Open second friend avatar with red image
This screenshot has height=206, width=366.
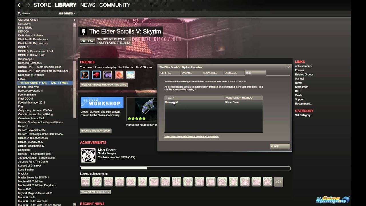[96, 75]
